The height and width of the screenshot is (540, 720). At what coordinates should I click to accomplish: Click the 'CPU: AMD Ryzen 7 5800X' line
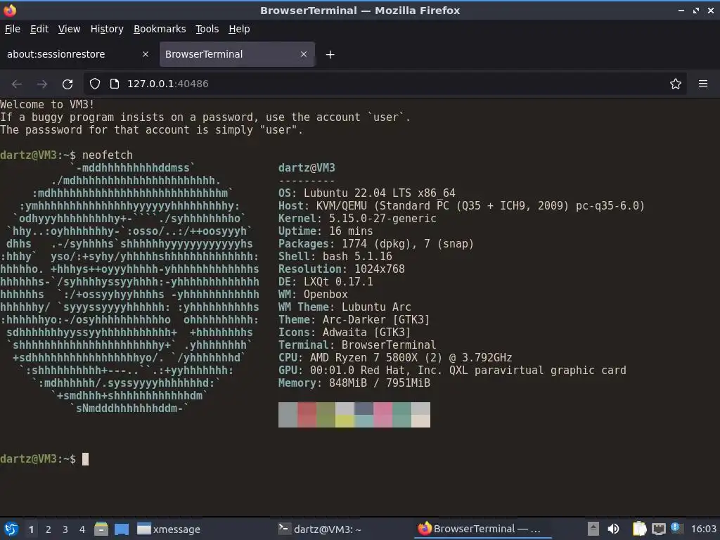click(x=395, y=358)
